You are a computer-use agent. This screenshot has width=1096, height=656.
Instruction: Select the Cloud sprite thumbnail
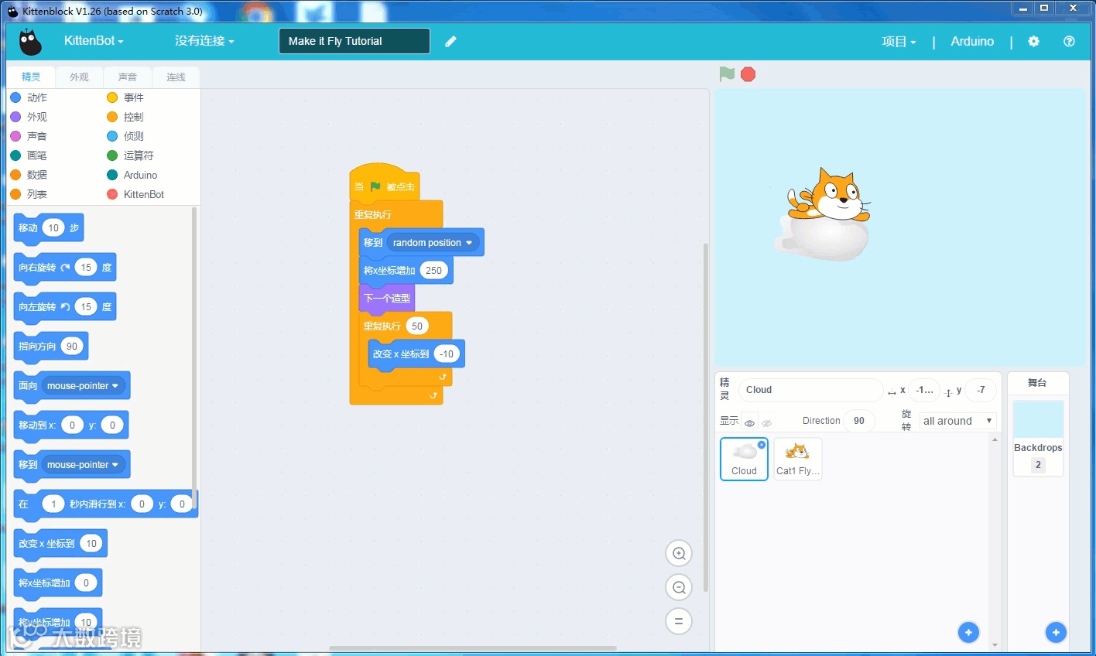[x=744, y=459]
